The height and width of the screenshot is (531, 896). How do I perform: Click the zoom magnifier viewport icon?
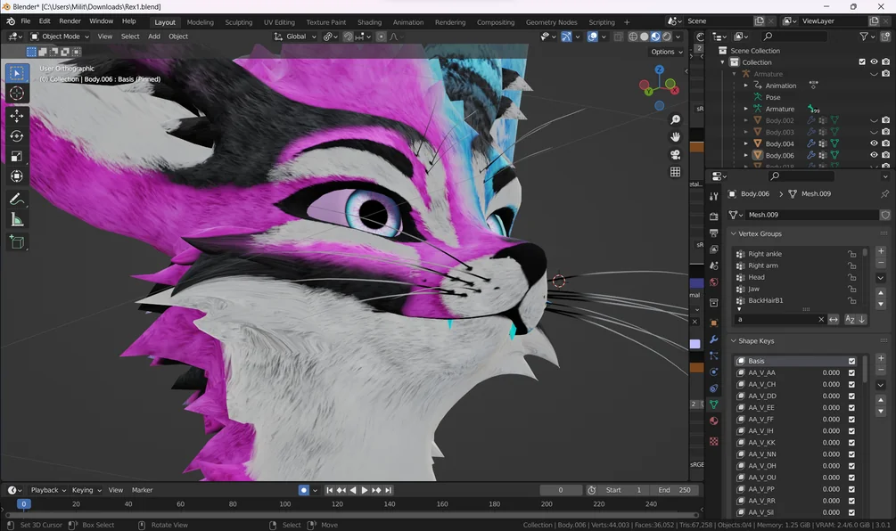point(675,119)
